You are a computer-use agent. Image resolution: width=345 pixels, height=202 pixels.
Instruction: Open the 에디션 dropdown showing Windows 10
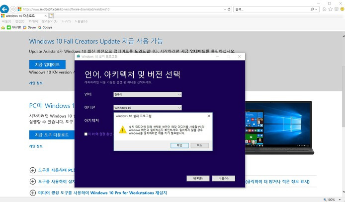tap(148, 108)
